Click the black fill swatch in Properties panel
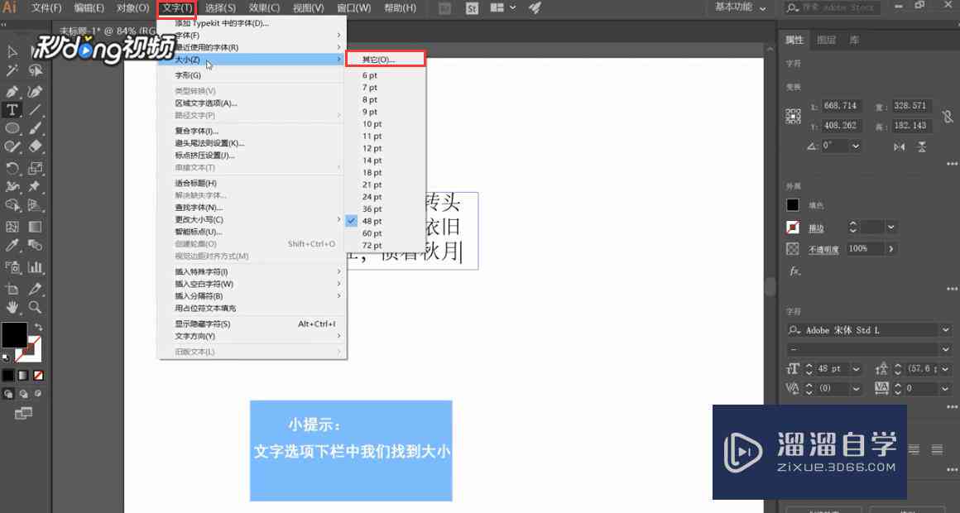 [x=793, y=205]
